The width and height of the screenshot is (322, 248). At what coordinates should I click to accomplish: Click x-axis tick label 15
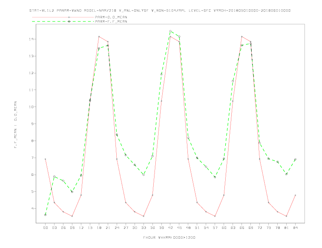click(x=90, y=228)
